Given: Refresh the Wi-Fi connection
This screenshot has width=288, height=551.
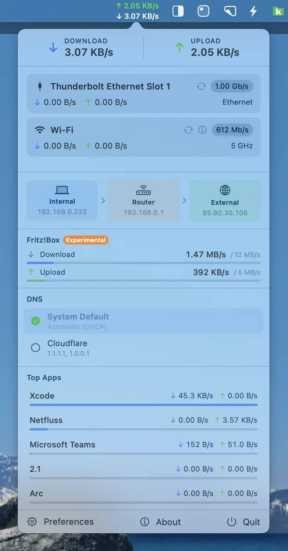Looking at the screenshot, I should [188, 130].
